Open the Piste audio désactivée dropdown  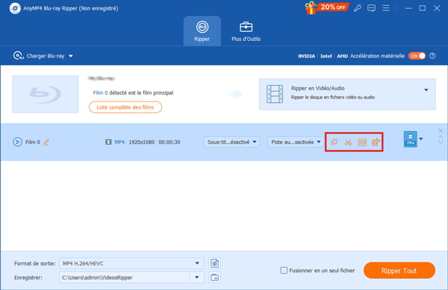tap(296, 142)
